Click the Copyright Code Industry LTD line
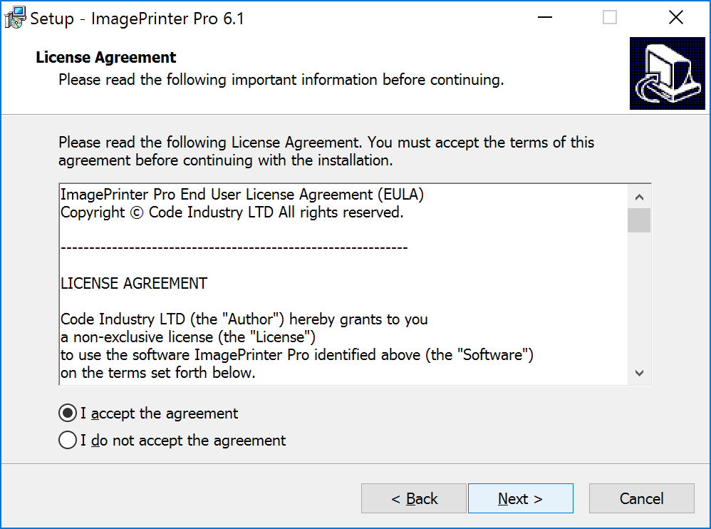 (x=232, y=212)
